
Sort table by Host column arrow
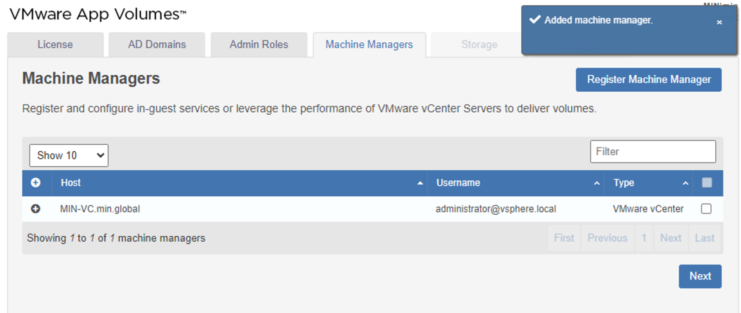420,183
